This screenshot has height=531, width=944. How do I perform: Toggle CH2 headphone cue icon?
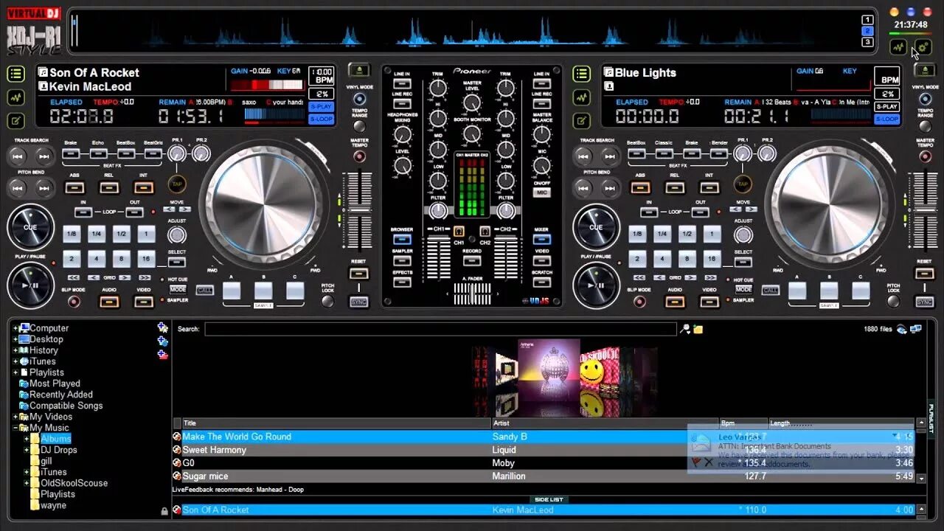point(485,231)
